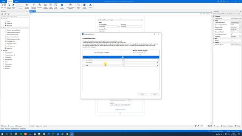Image resolution: width=242 pixels, height=136 pixels.
Task: Toggle the FormatValuesProvider checkbox in Properties
Action: click(232, 34)
